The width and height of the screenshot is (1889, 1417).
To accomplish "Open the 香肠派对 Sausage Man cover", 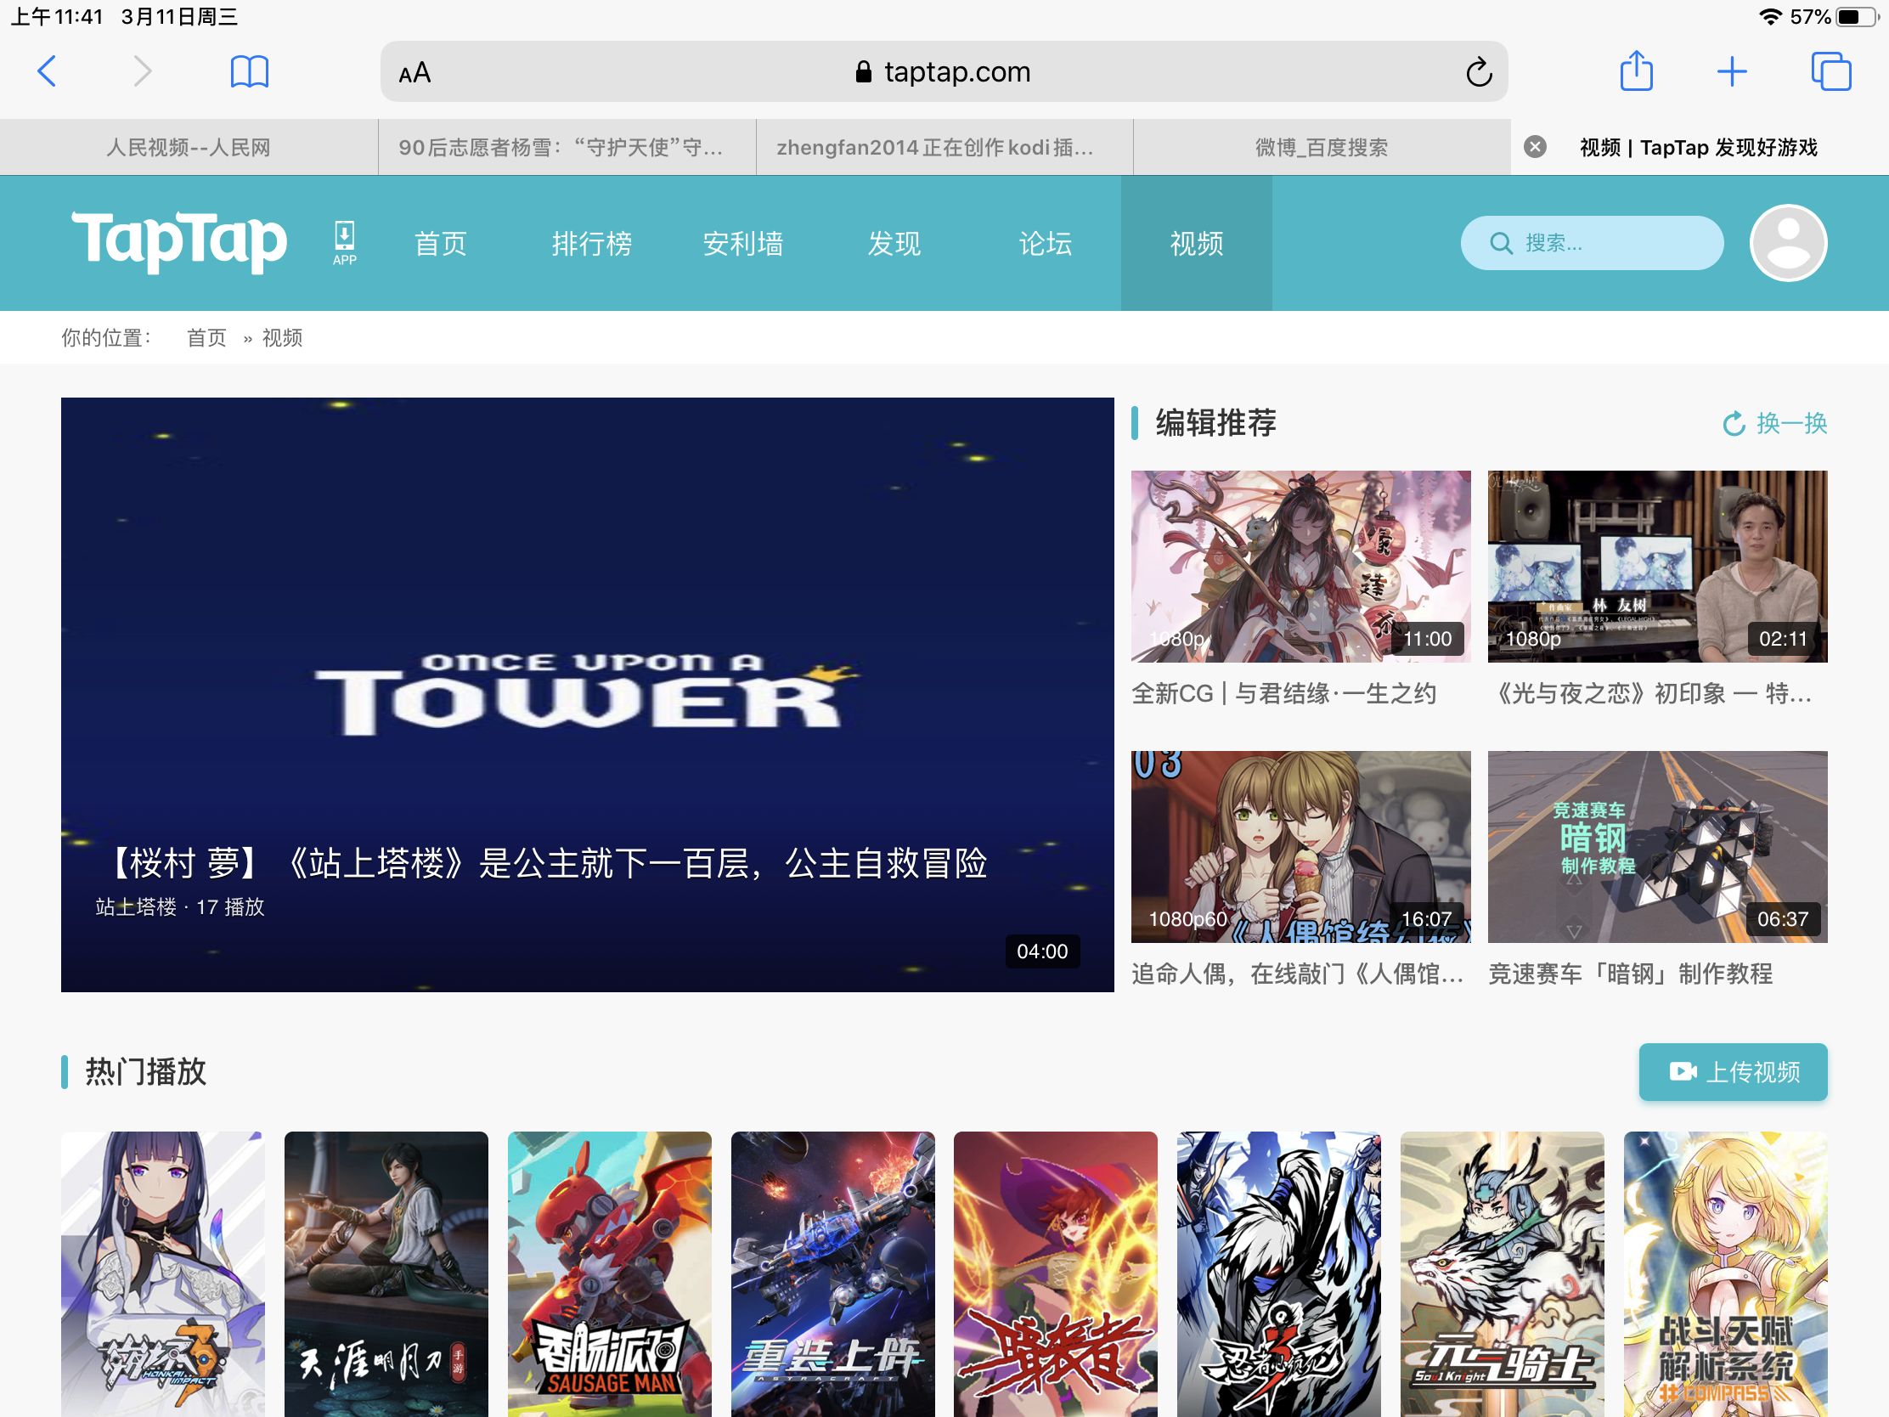I will click(610, 1274).
